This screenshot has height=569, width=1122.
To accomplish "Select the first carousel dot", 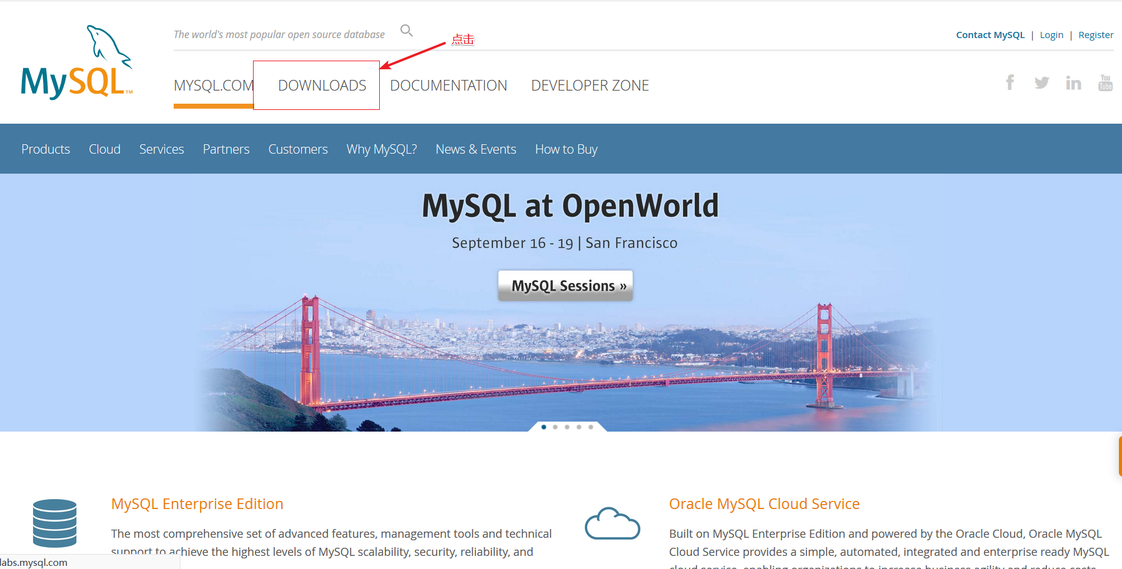I will (544, 427).
